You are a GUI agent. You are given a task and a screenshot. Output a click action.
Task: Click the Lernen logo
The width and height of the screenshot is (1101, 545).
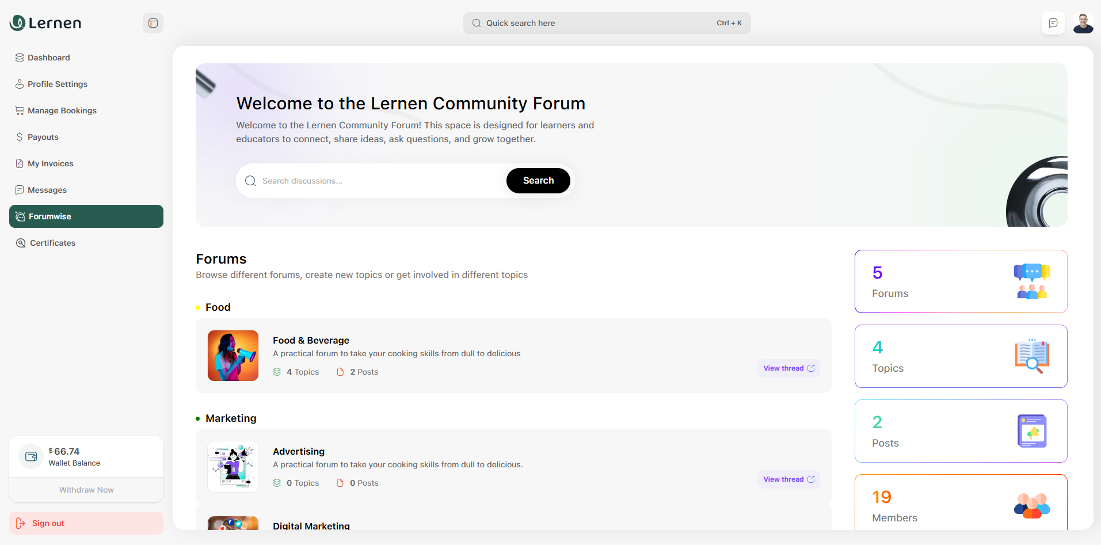click(45, 23)
